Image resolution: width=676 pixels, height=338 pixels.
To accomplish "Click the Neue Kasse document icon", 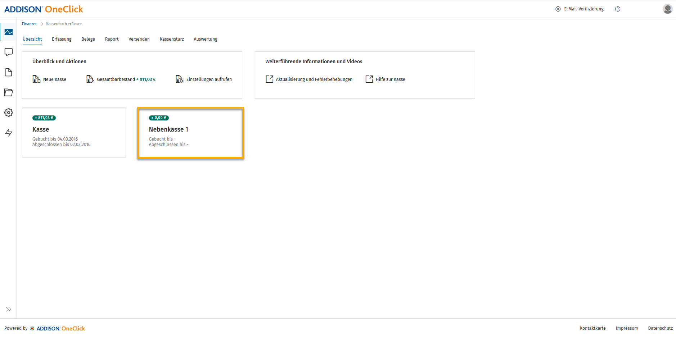I will [x=36, y=79].
